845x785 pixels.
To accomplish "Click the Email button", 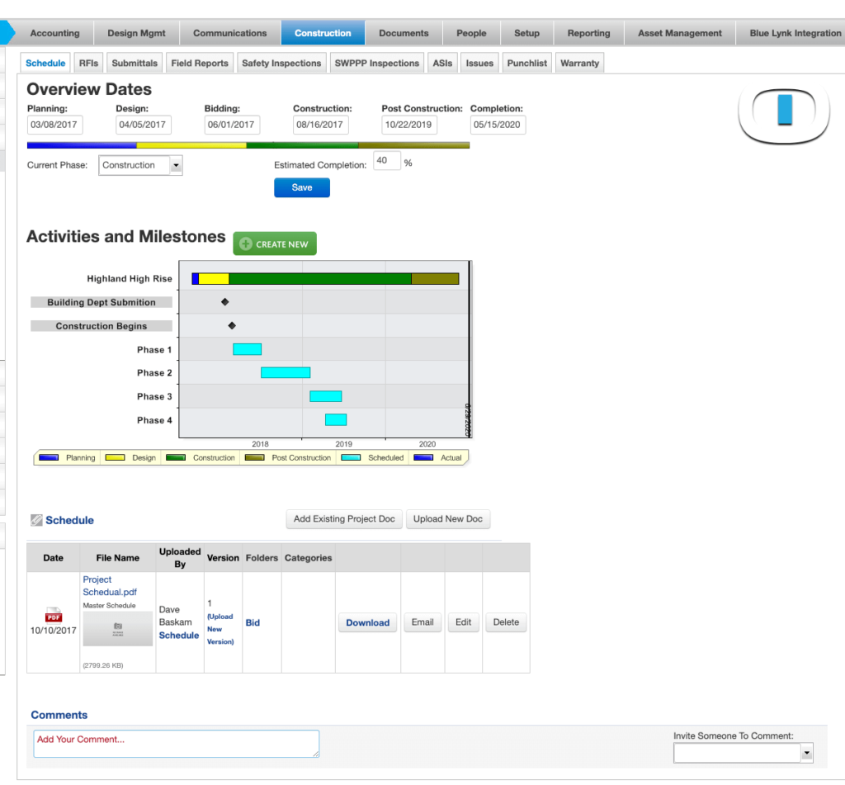I will tap(422, 622).
